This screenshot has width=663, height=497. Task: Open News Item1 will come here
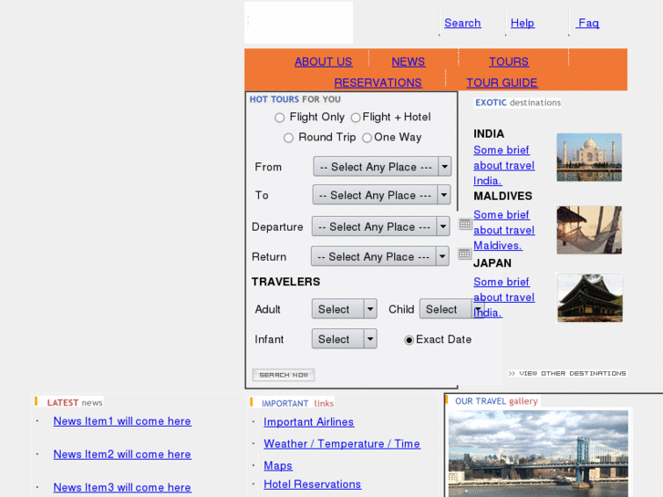click(122, 421)
